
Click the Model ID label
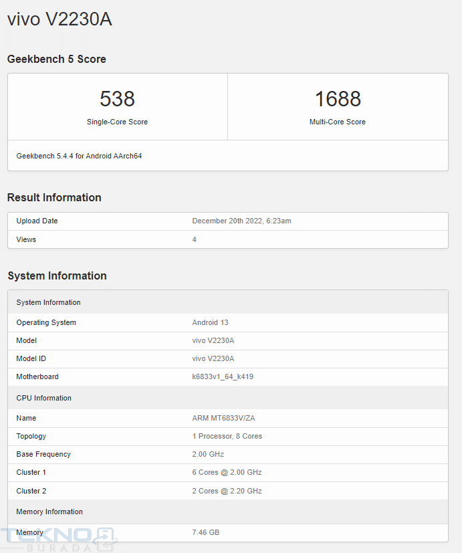31,358
